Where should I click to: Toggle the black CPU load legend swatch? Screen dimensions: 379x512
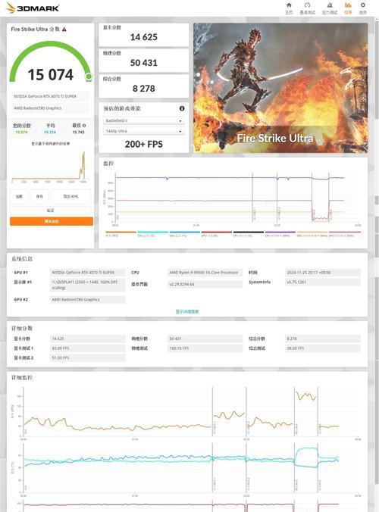[249, 233]
